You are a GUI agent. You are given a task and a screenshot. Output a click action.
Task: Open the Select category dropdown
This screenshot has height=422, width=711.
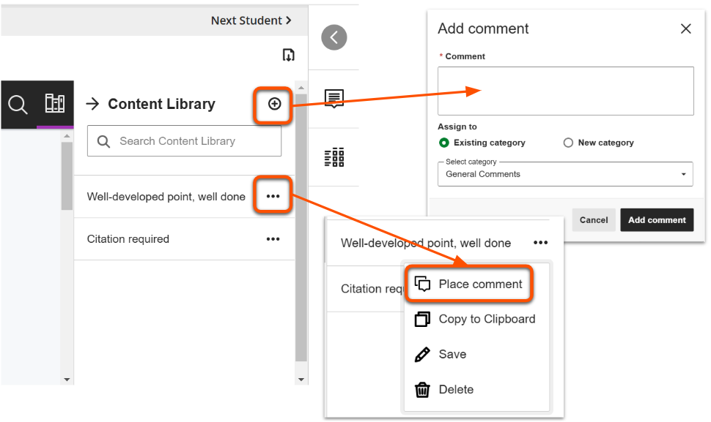click(x=565, y=174)
